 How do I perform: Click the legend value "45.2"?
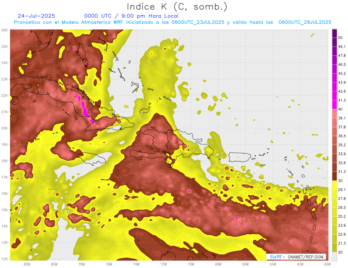coord(342,73)
